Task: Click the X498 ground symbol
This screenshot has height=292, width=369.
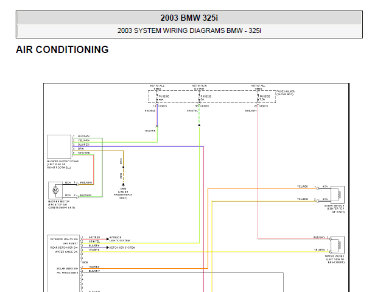Action: point(123,185)
